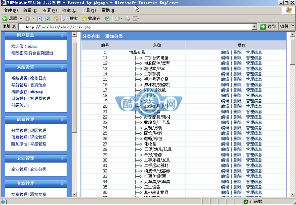Click the mail icon in the toolbar

point(118,19)
